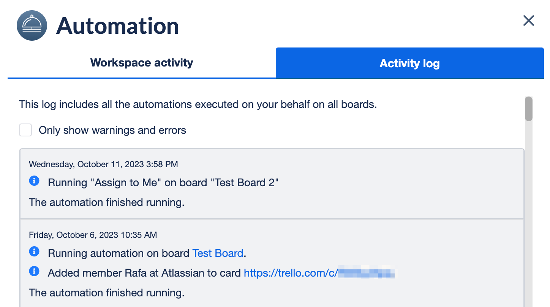Click info icon beside "Assign to Me" entry

(34, 181)
